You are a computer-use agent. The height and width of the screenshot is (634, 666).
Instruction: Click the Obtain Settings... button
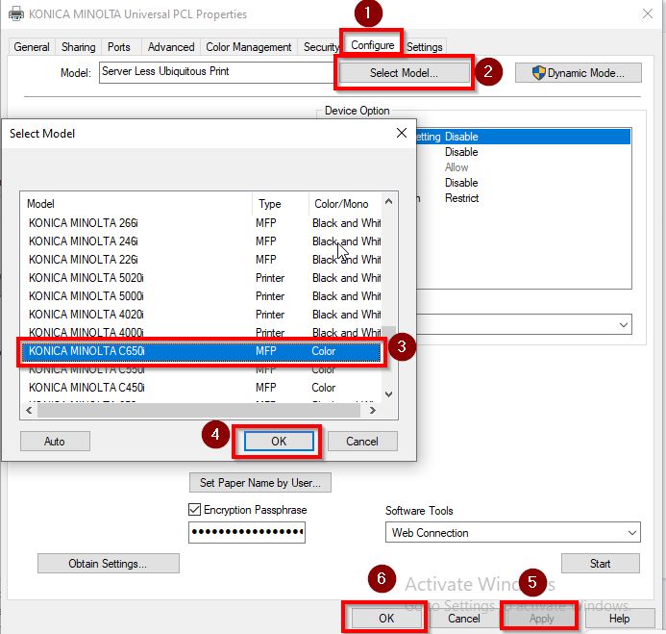click(108, 564)
